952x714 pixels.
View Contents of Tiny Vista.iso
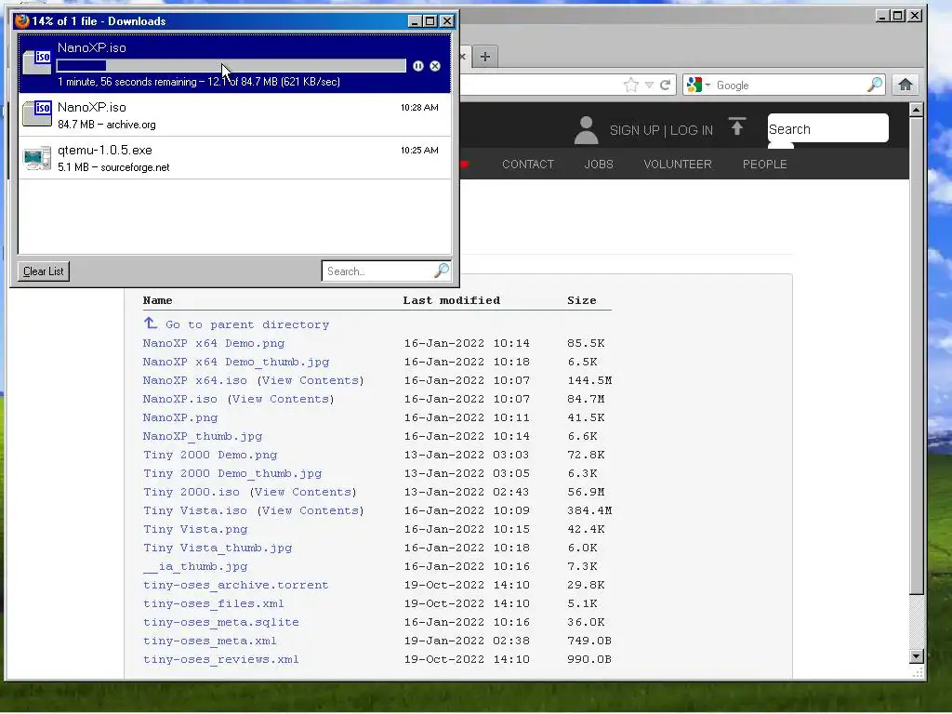(311, 510)
